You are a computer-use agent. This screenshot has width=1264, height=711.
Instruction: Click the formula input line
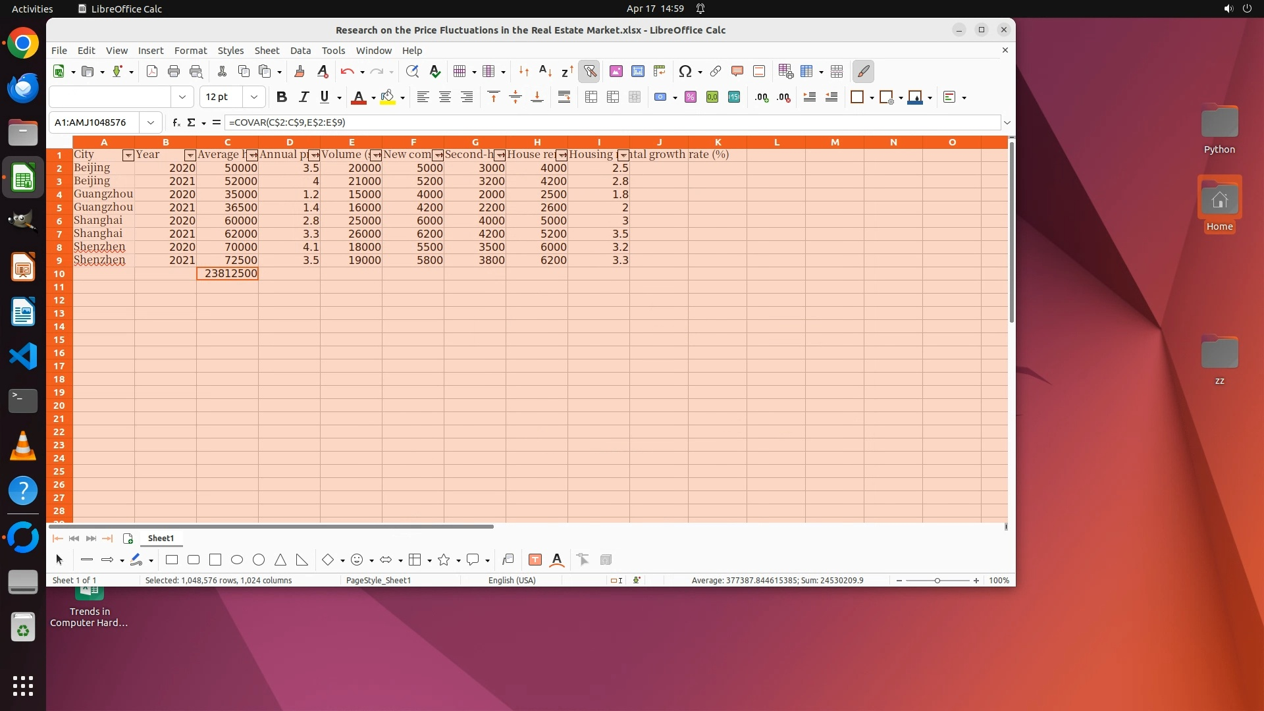coord(612,122)
